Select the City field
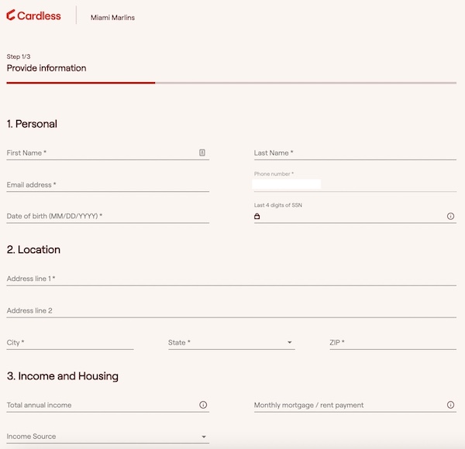 tap(70, 342)
